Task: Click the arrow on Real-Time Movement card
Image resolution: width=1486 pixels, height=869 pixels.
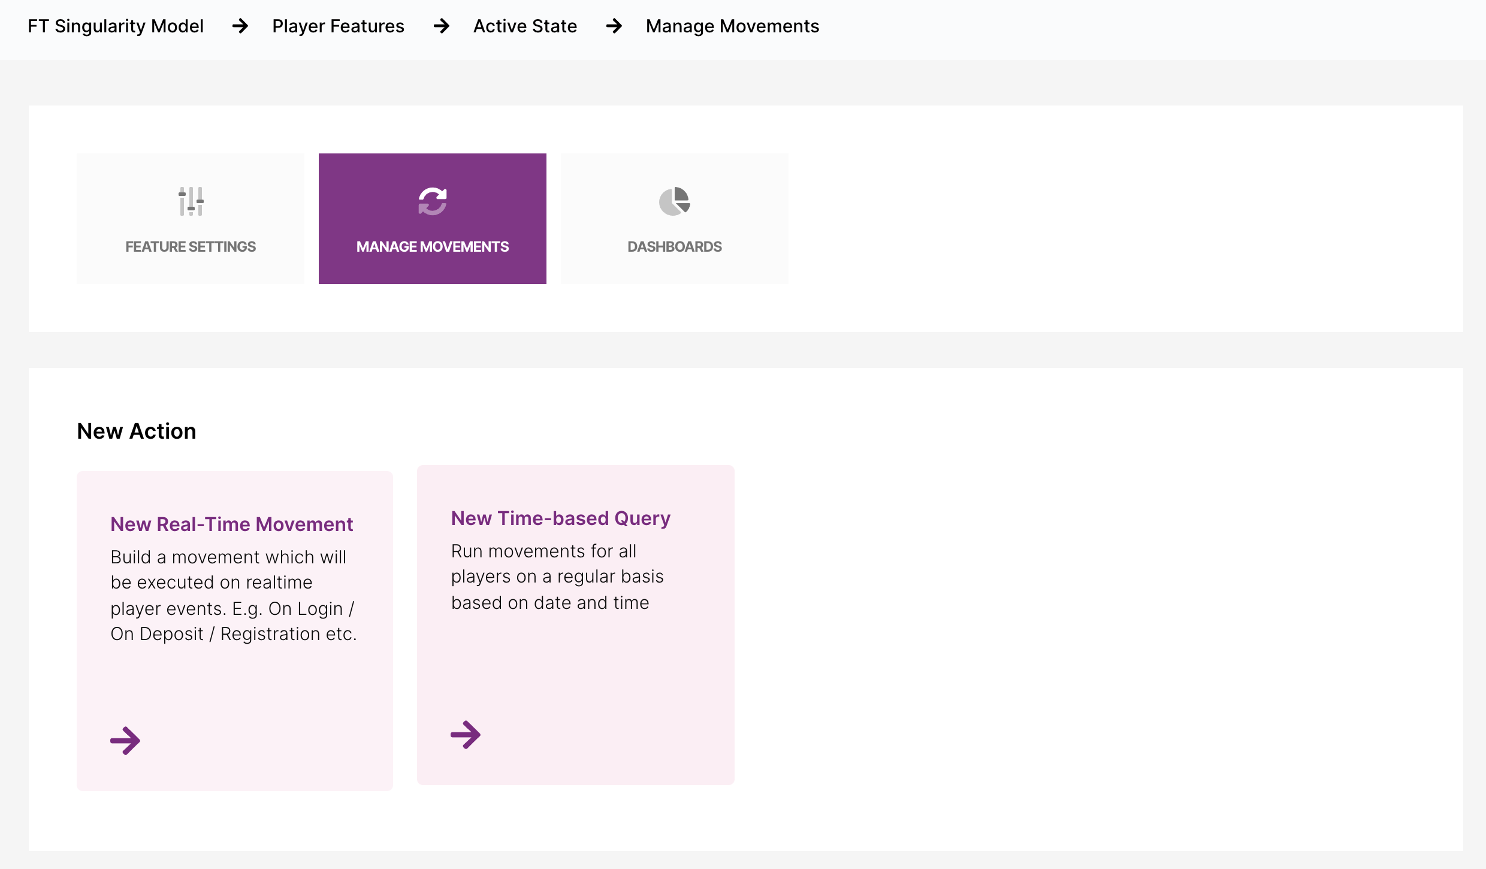Action: pos(125,741)
